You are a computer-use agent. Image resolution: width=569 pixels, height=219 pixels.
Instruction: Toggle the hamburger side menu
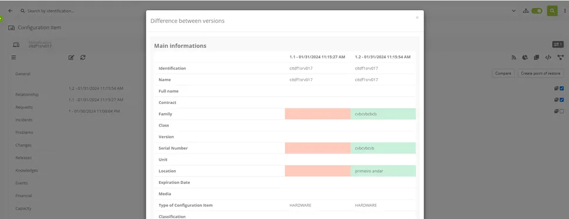click(x=13, y=57)
